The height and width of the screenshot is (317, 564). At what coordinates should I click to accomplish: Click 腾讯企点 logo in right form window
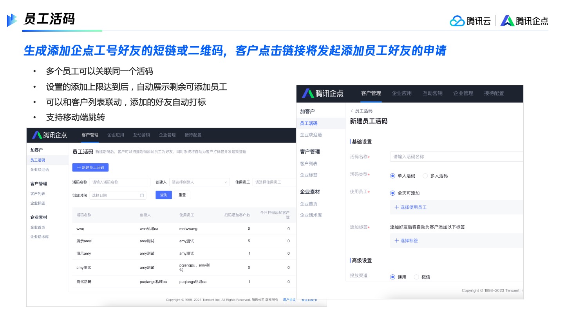click(322, 93)
